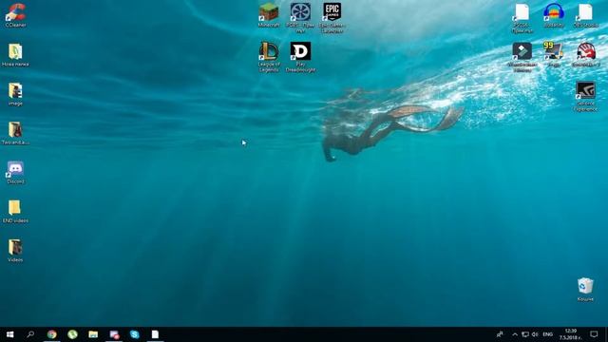Open Skype from the taskbar

coord(135,334)
